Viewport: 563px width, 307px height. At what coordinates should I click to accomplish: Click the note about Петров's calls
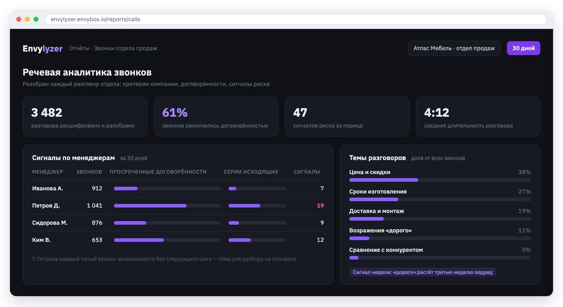click(165, 259)
